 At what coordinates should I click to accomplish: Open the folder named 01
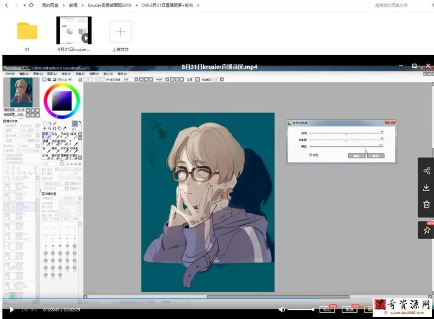click(27, 31)
